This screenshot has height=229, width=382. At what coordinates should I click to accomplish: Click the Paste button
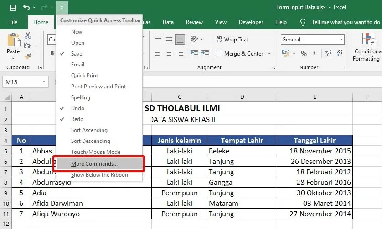13,46
